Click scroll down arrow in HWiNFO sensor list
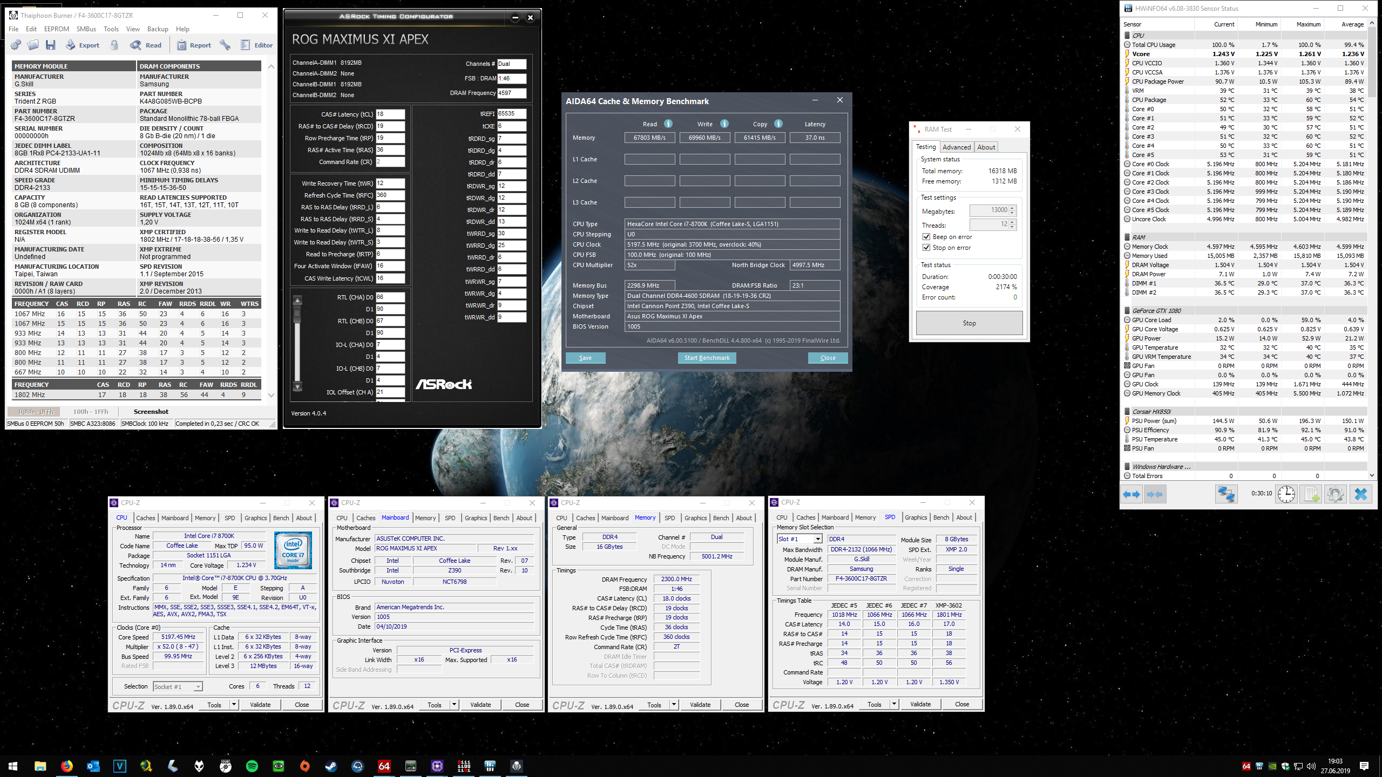This screenshot has height=777, width=1382. tap(1372, 475)
